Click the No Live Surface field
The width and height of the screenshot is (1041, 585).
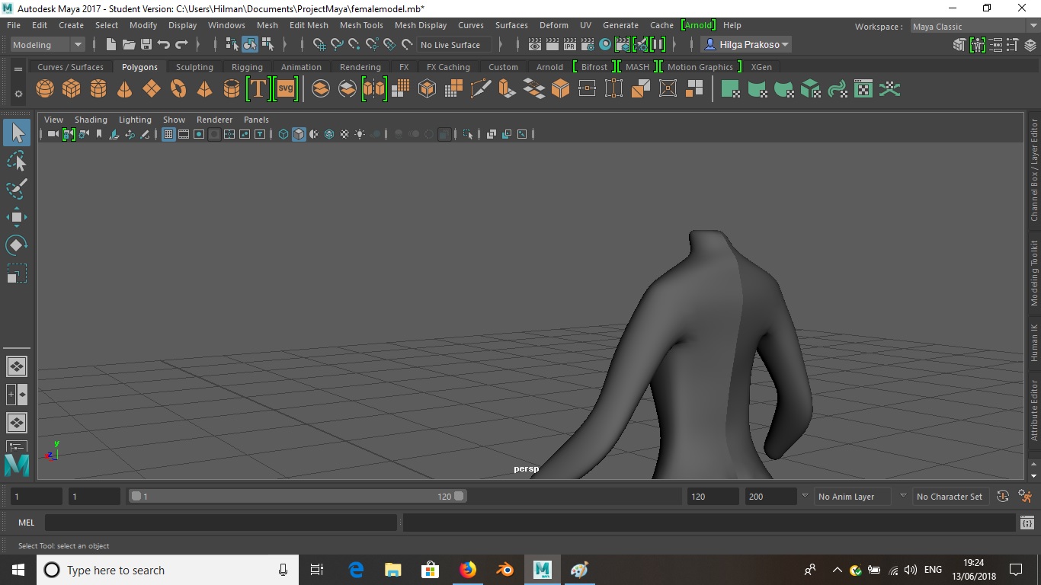click(x=456, y=45)
